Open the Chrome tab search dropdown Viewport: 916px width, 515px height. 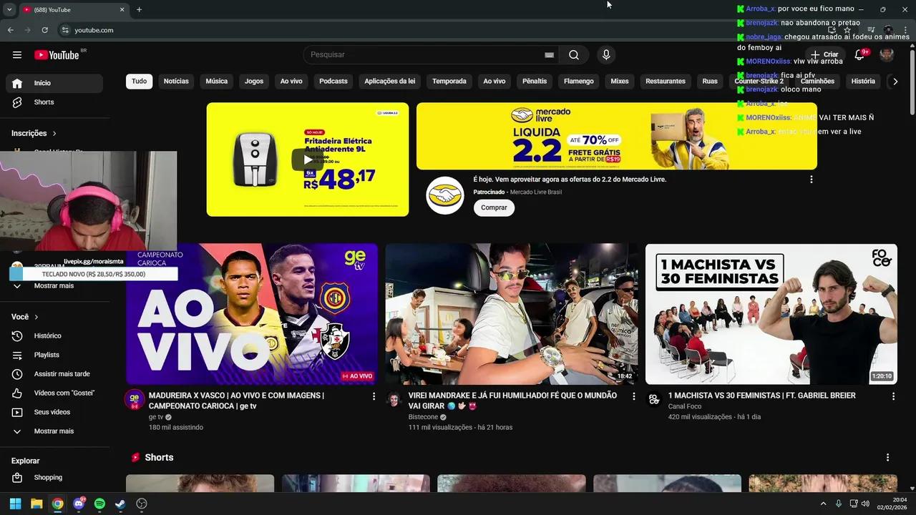tap(9, 9)
